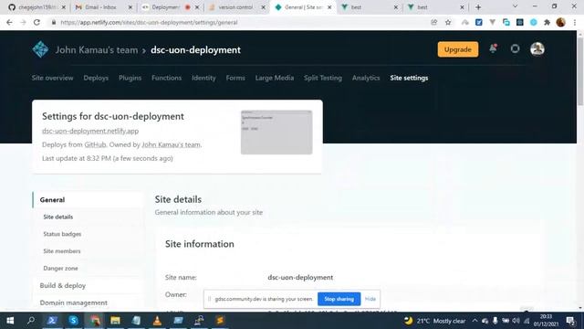Image resolution: width=584 pixels, height=329 pixels.
Task: Open the user avatar menu
Action: point(537,48)
